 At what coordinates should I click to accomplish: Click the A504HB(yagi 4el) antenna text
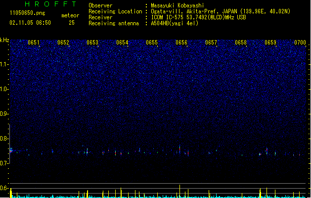point(175,23)
